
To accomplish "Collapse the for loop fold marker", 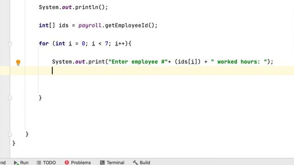I will [10, 44].
